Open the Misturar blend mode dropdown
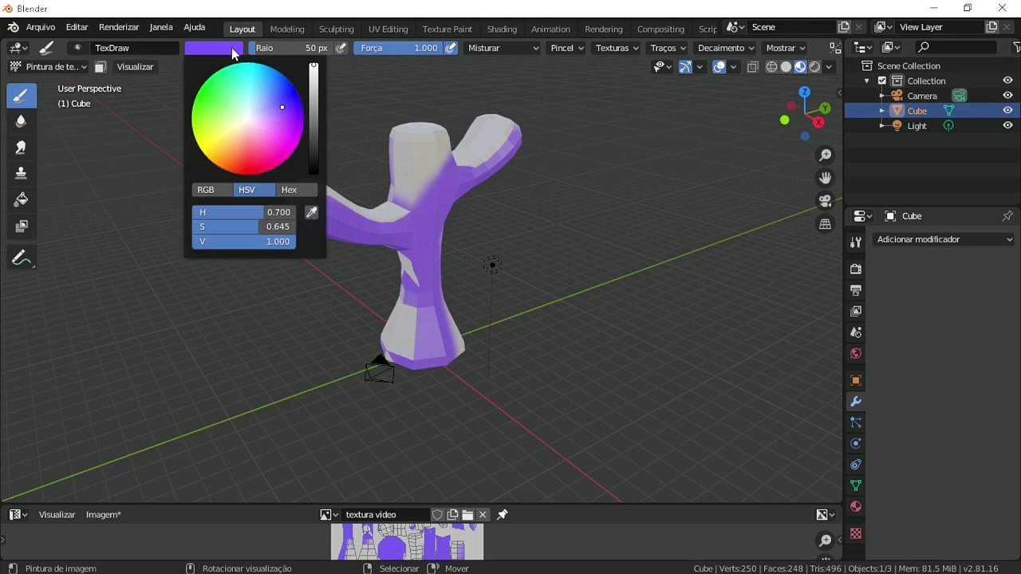 [x=503, y=48]
